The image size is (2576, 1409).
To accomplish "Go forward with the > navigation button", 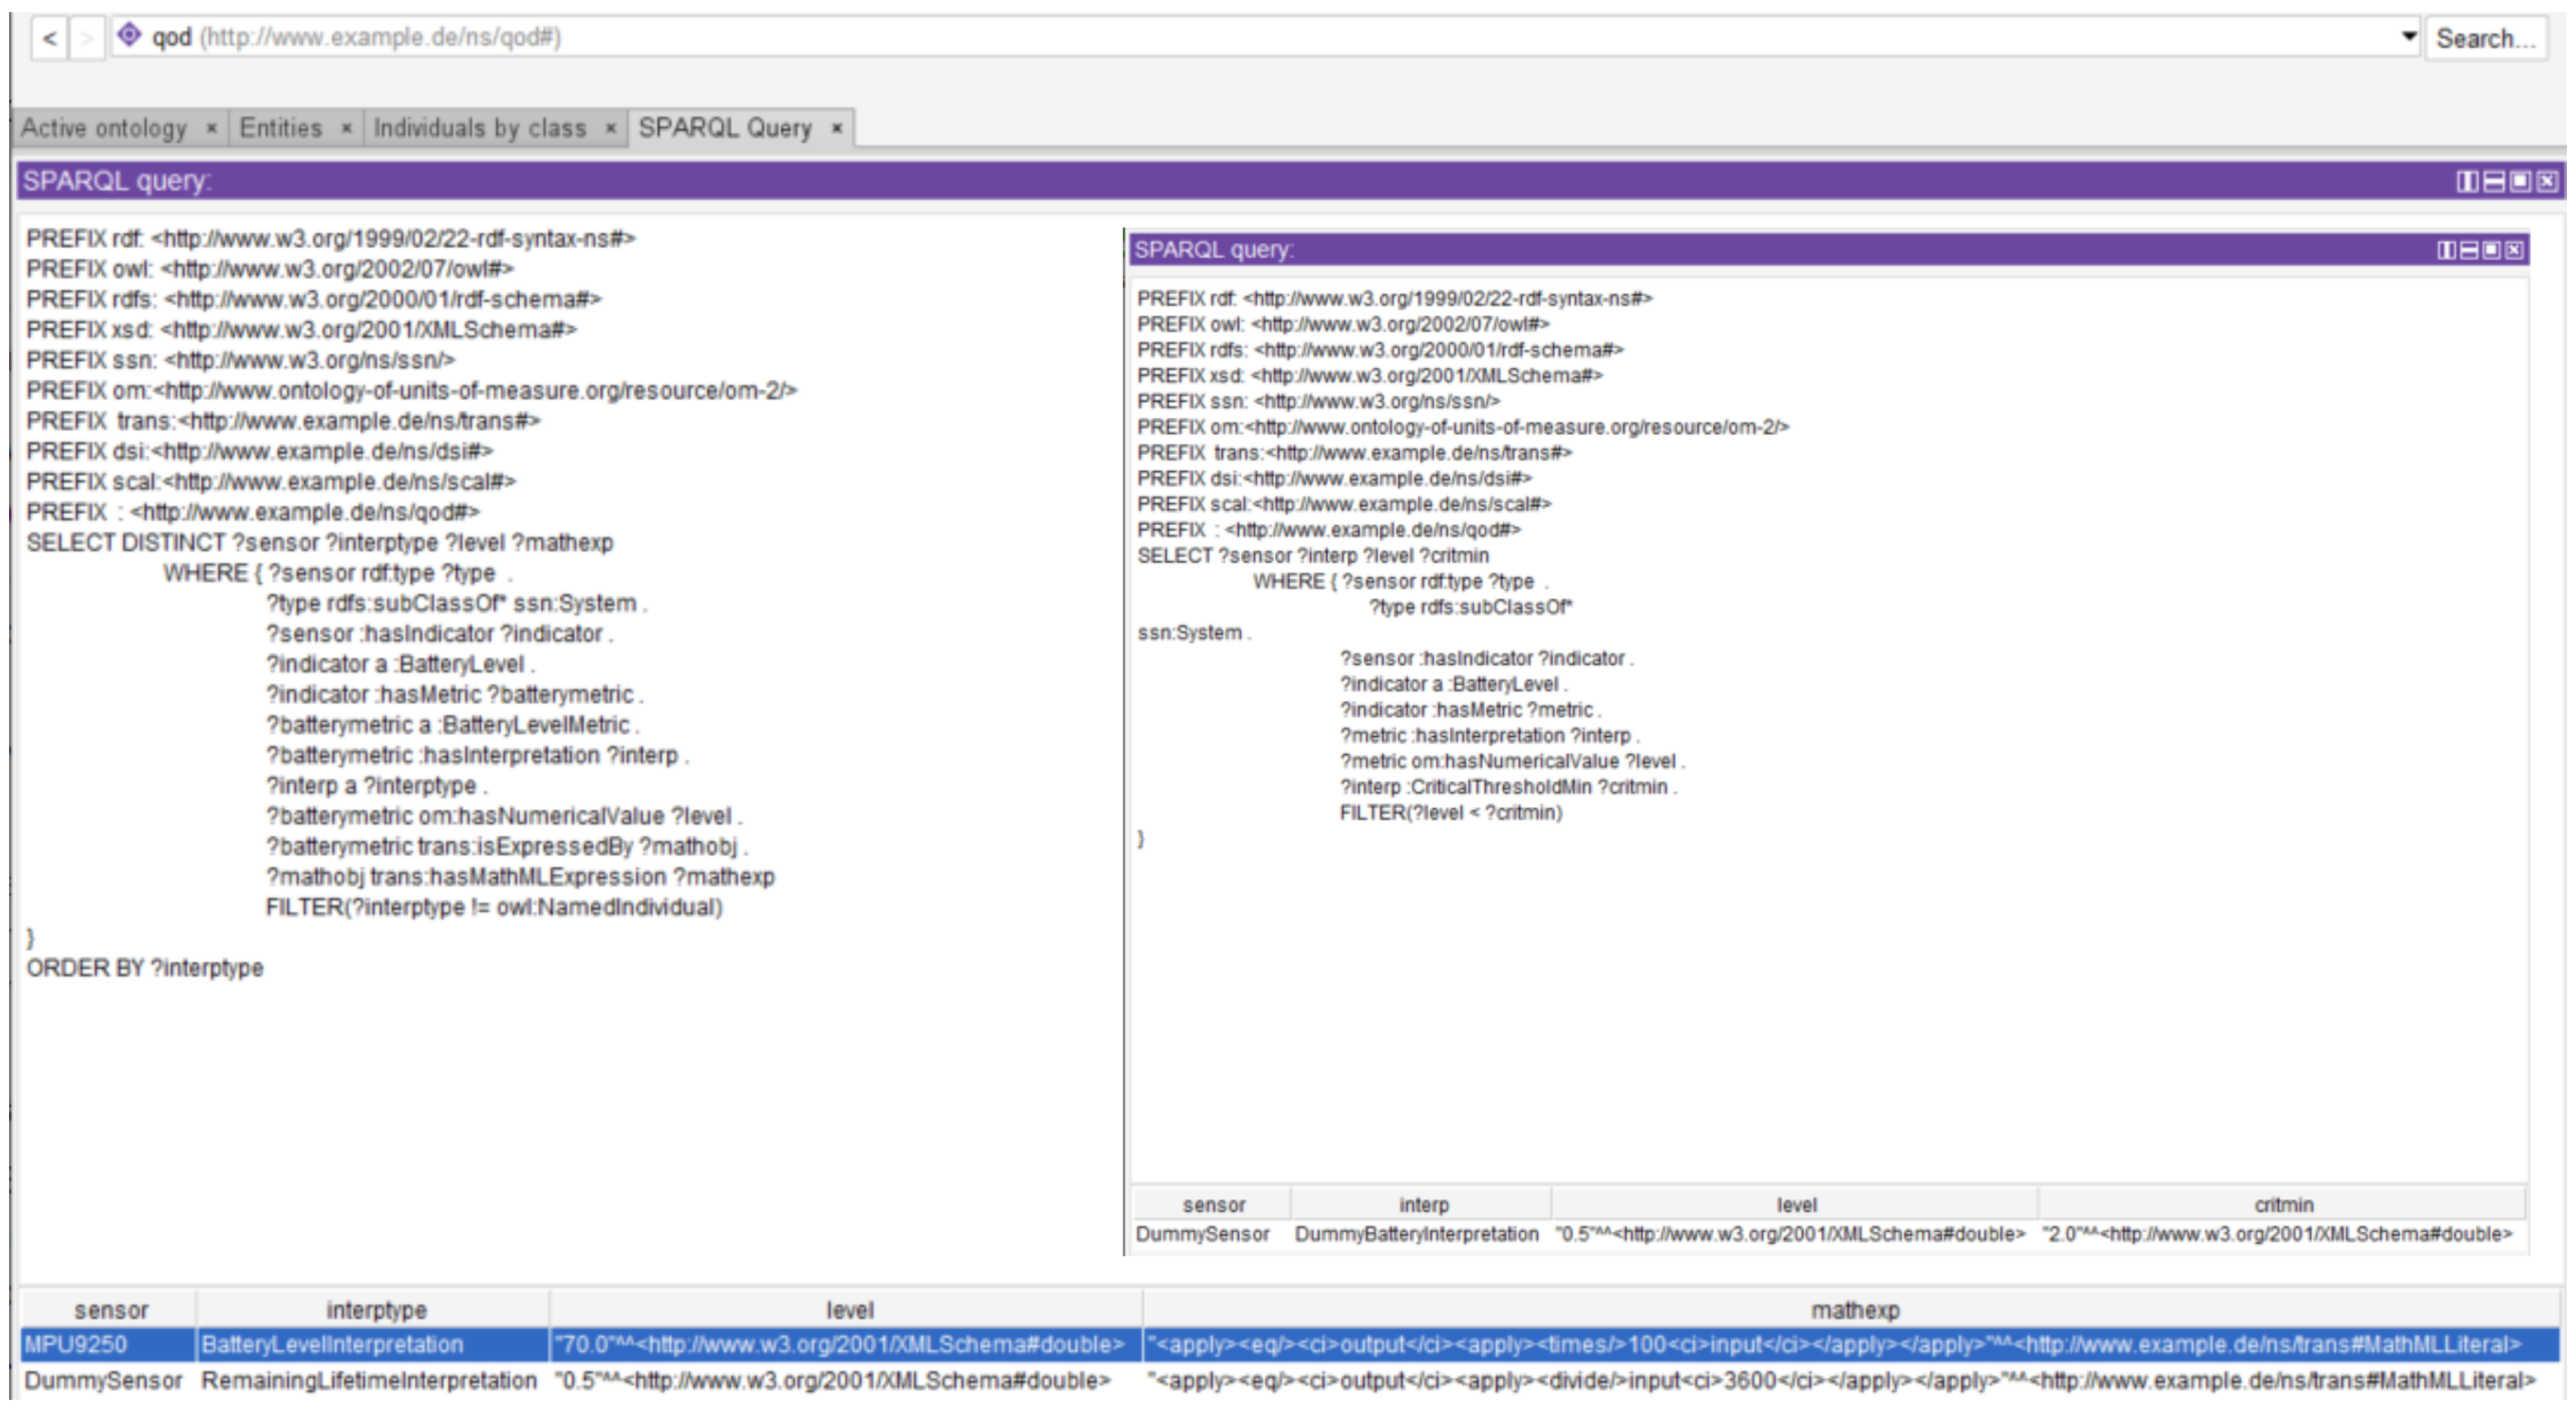I will pos(87,39).
